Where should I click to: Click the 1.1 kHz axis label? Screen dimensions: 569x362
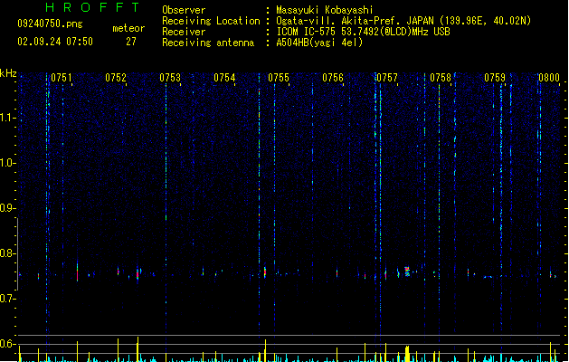[x=7, y=118]
